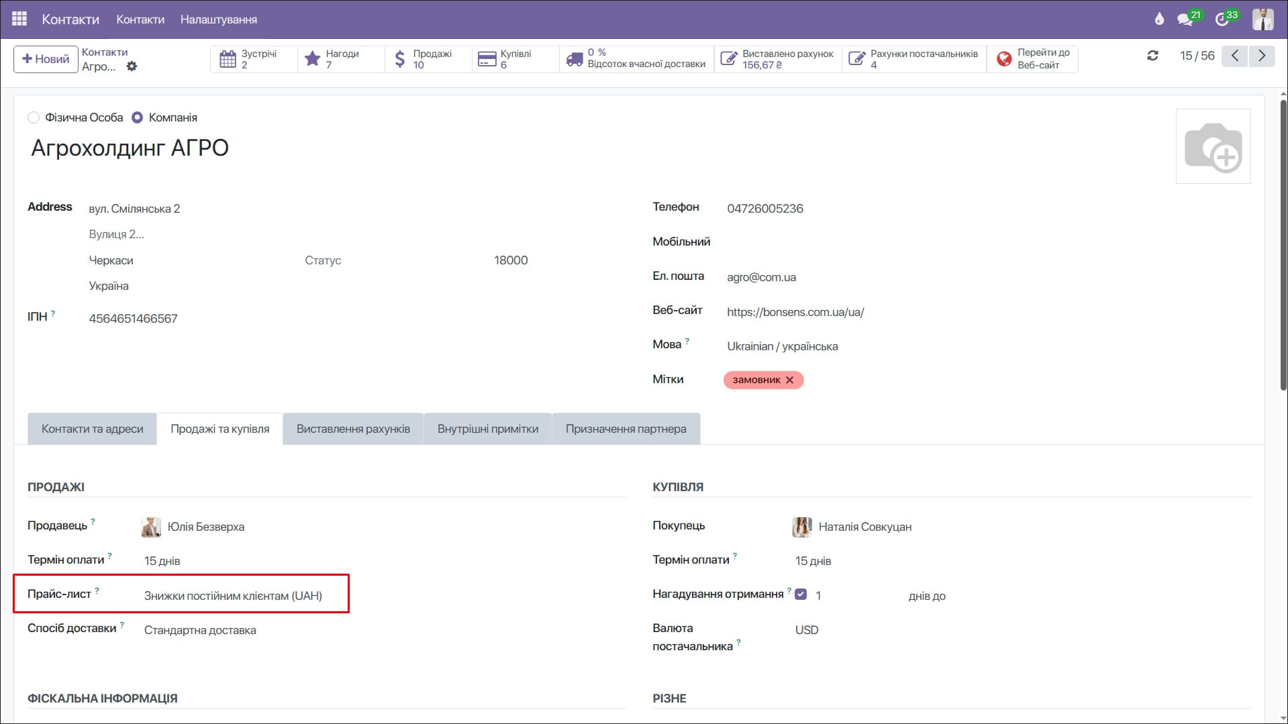Open the Мова language dropdown

point(782,346)
